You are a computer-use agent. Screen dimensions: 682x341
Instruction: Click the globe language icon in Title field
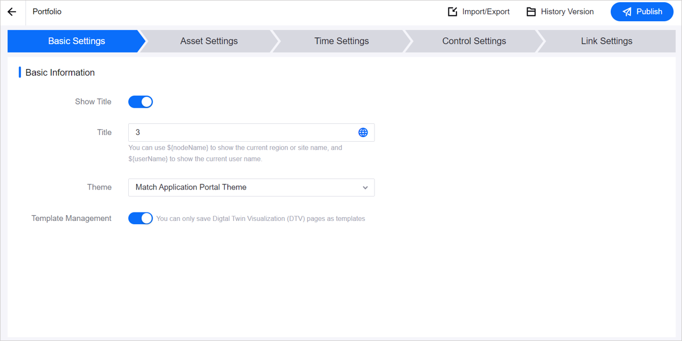click(363, 132)
